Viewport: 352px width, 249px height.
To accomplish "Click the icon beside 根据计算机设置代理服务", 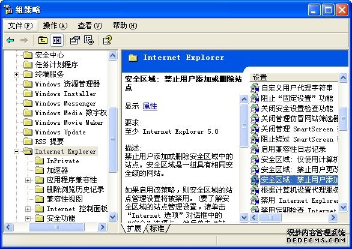I will click(x=255, y=190).
